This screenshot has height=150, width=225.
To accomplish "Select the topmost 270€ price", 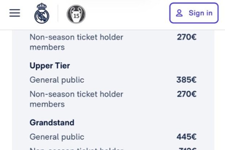I will pyautogui.click(x=186, y=37).
